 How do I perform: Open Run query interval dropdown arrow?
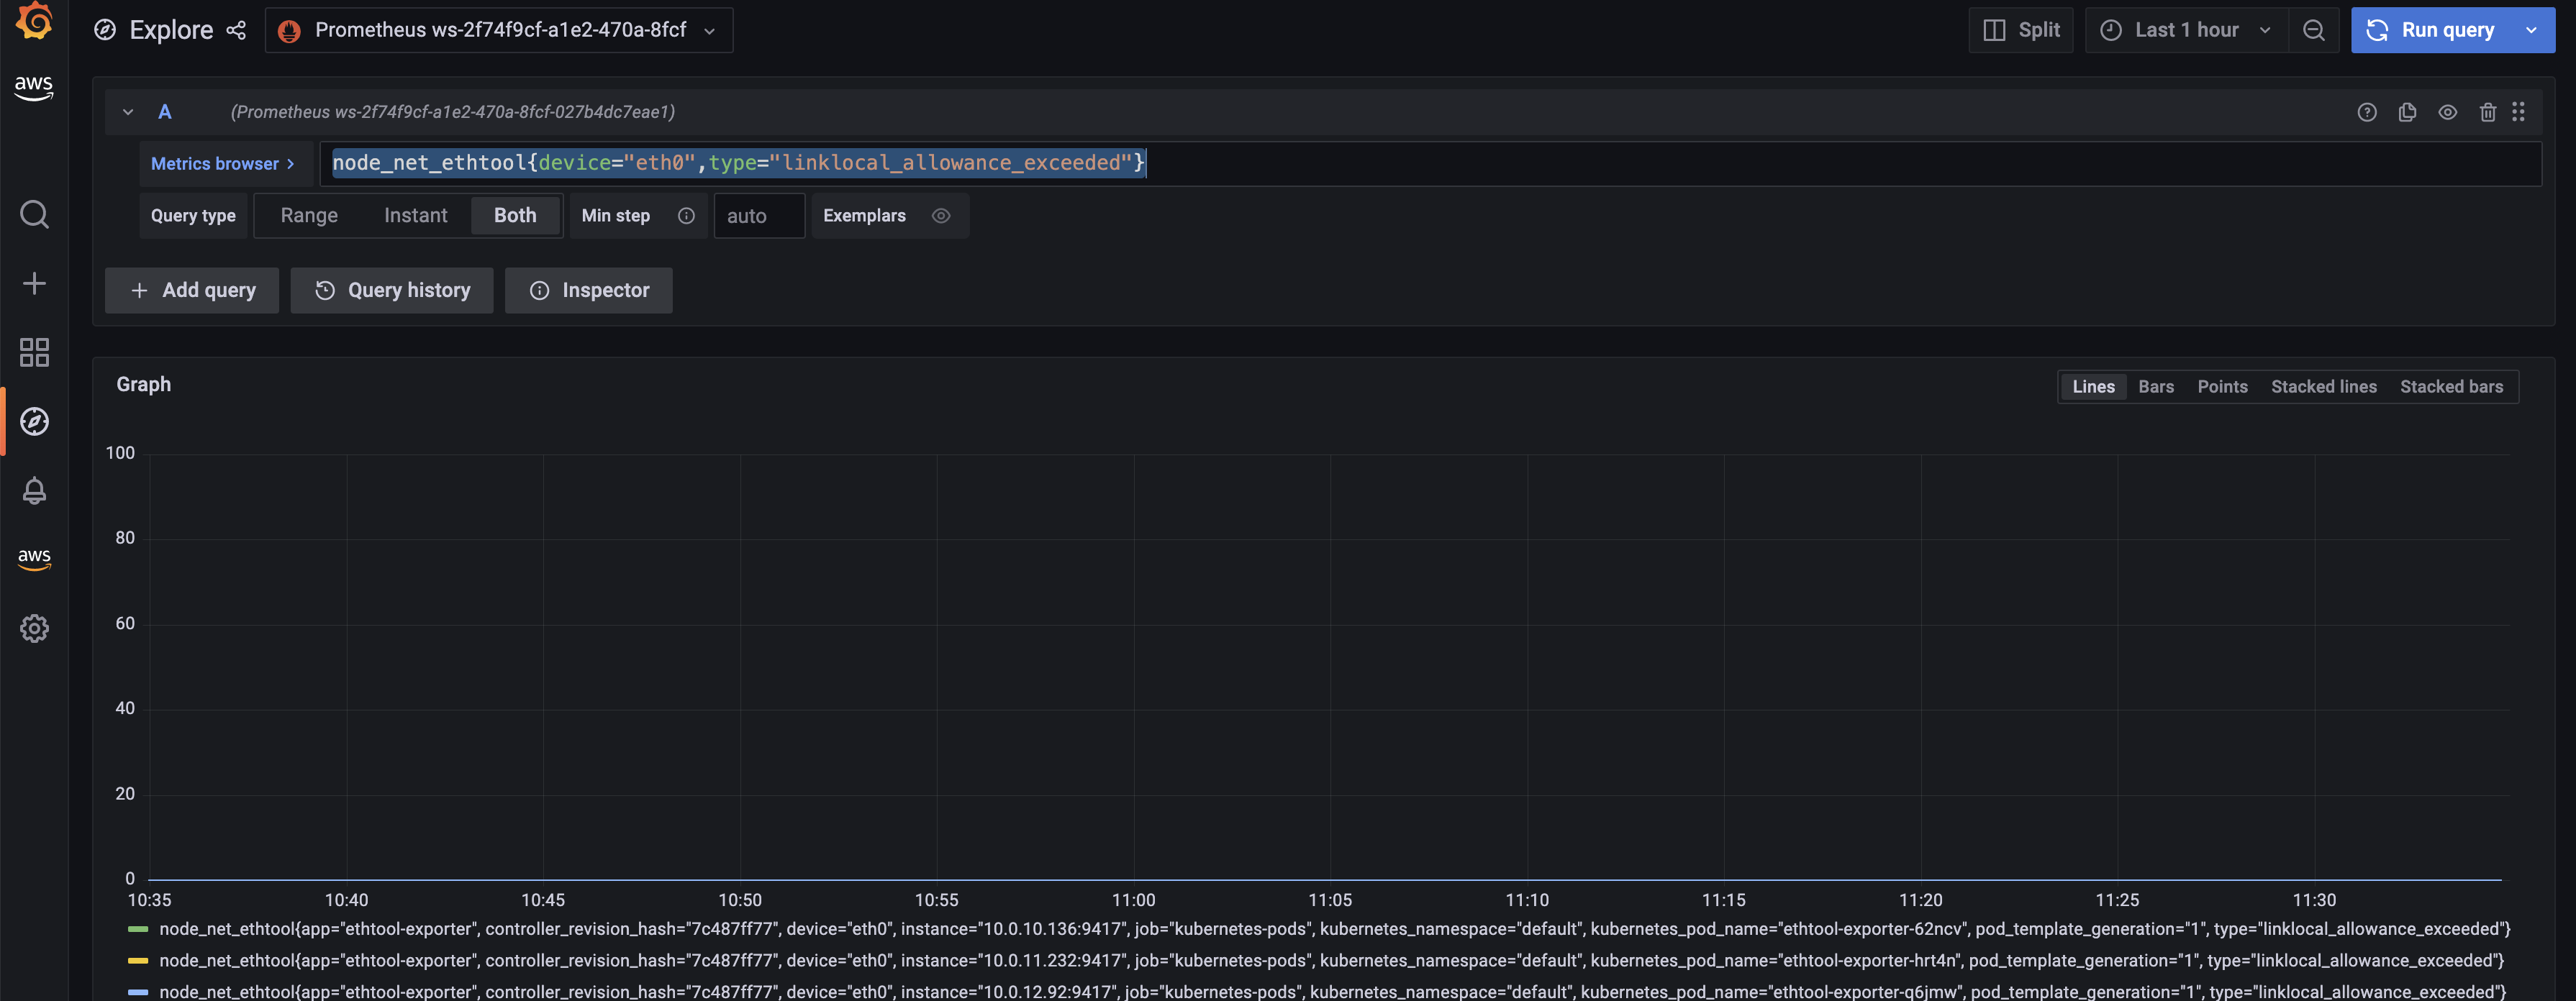coord(2531,30)
